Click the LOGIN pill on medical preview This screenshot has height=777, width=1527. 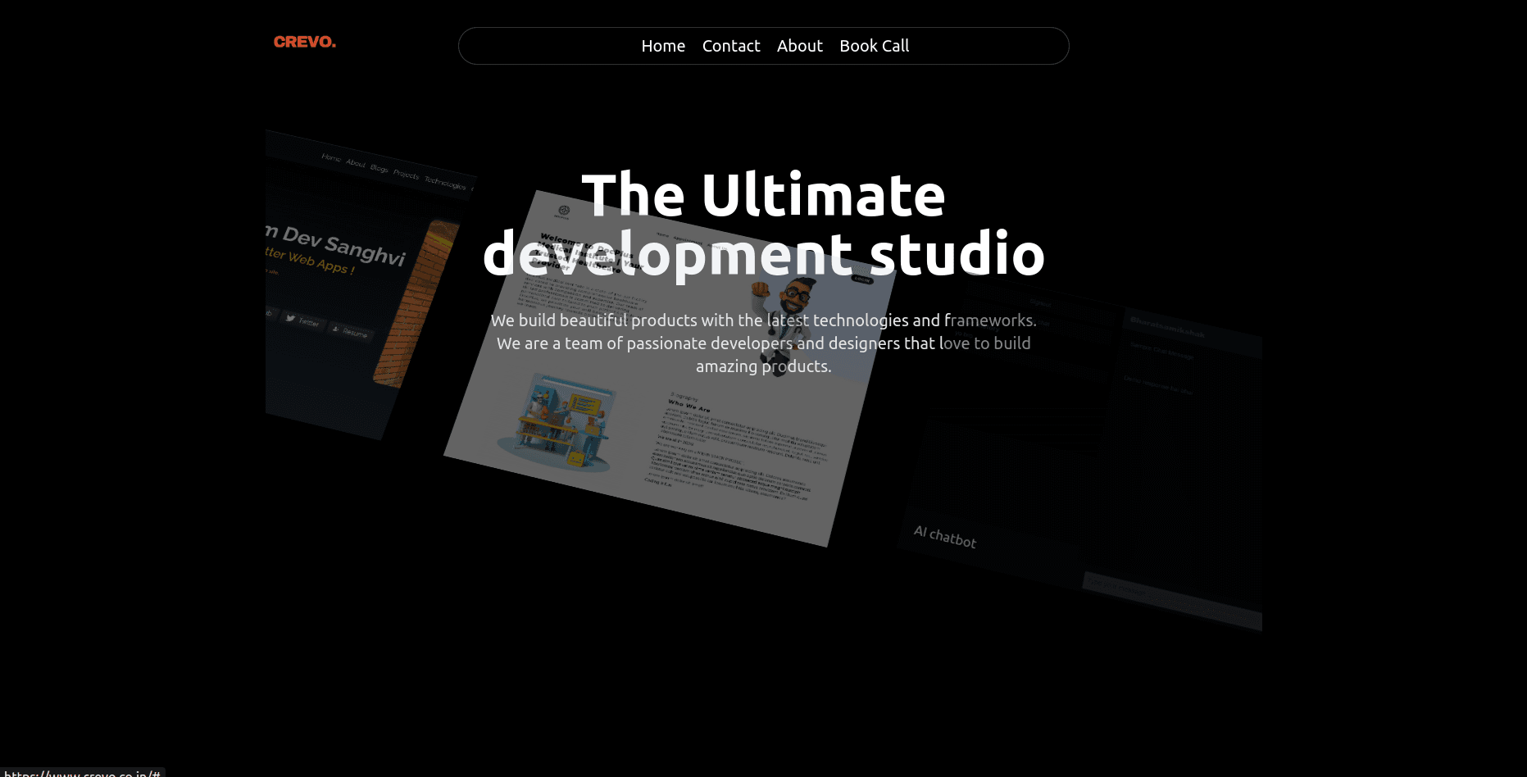[x=861, y=279]
